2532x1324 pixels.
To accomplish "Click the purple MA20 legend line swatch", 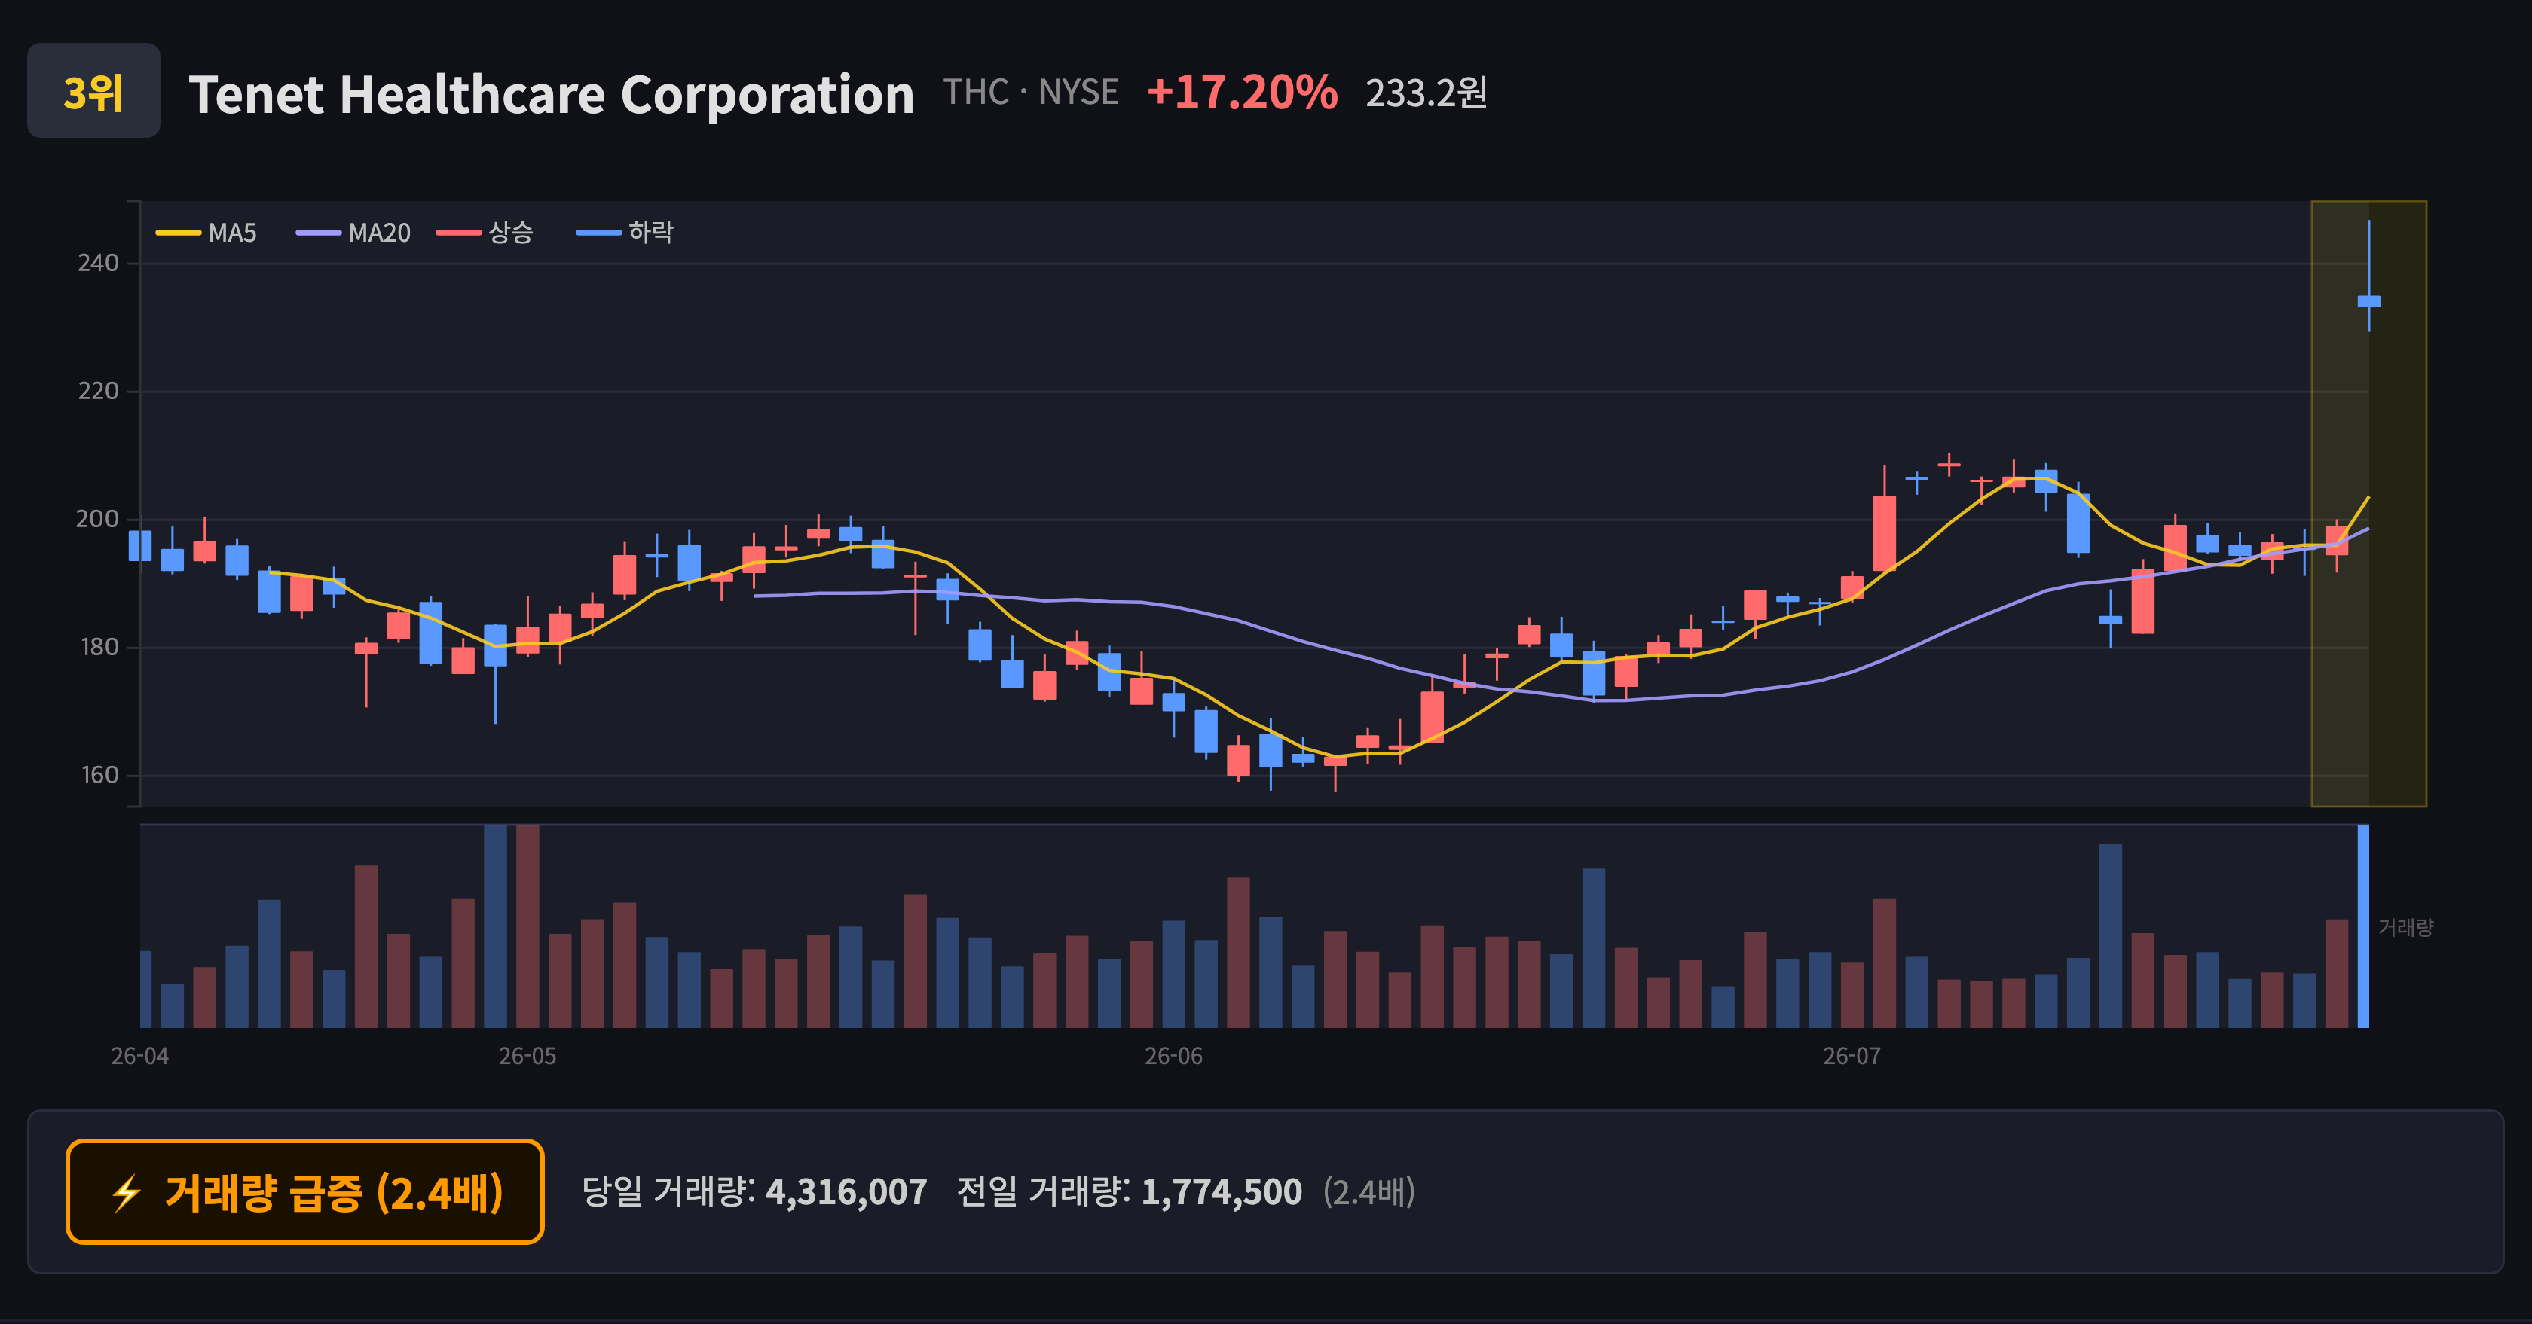I will [x=319, y=233].
